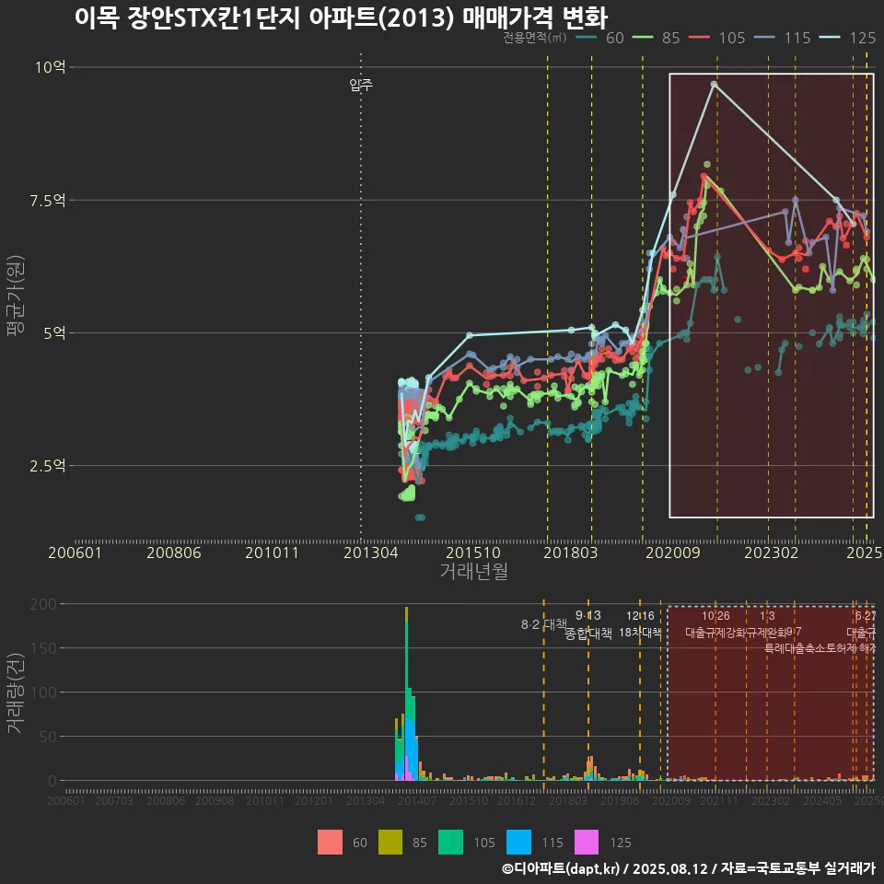884x884 pixels.
Task: Click the '200' volume axis label
Action: 43,604
